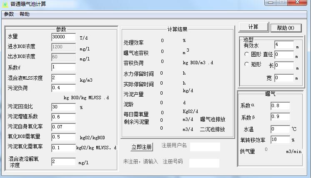Click the 处理效率 result label

tap(133, 43)
